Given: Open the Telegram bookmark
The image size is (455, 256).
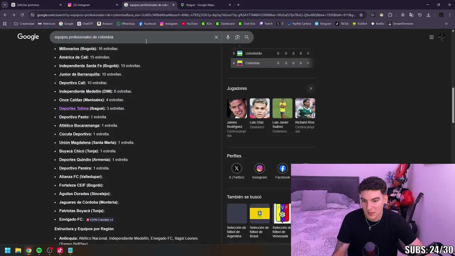Looking at the screenshot, I should coord(323,23).
